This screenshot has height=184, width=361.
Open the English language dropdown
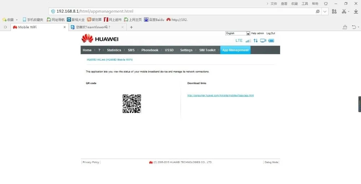click(238, 33)
